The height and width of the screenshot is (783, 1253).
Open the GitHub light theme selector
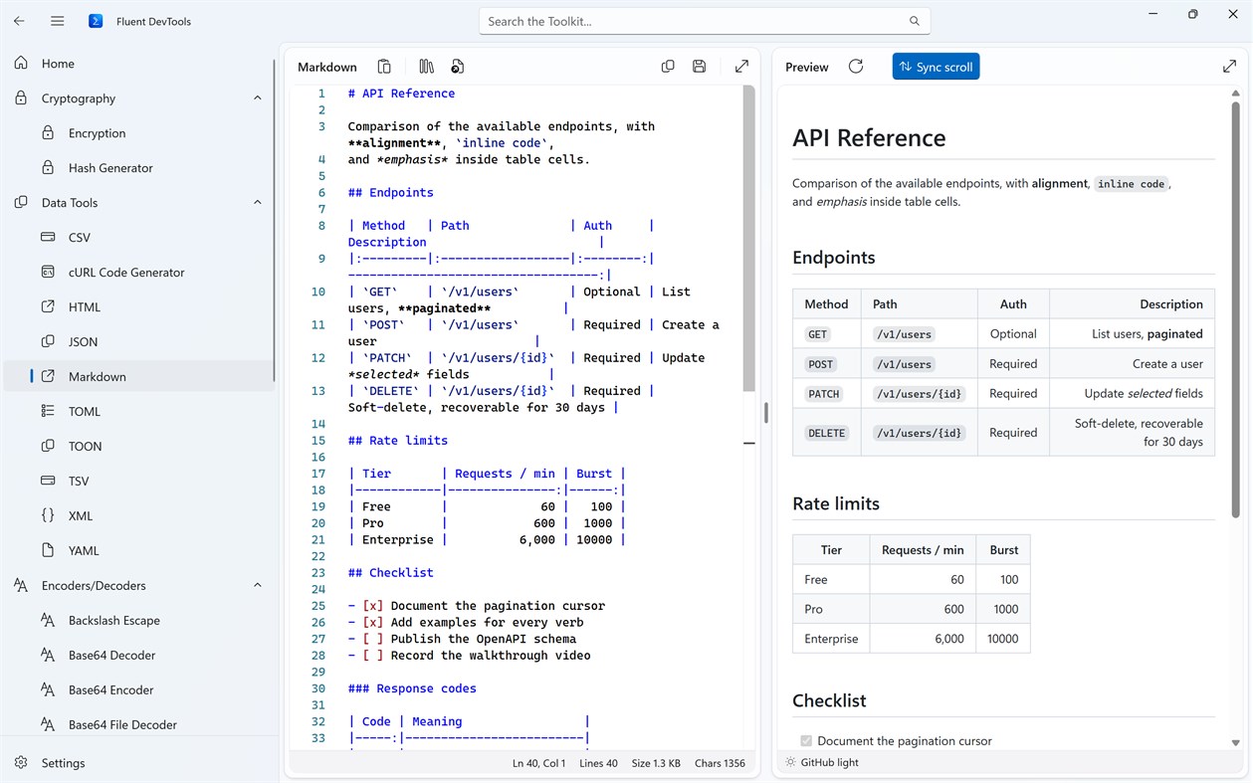pos(823,762)
